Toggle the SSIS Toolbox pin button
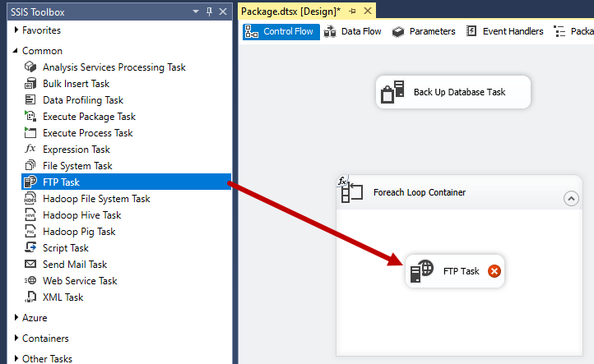 pos(210,12)
